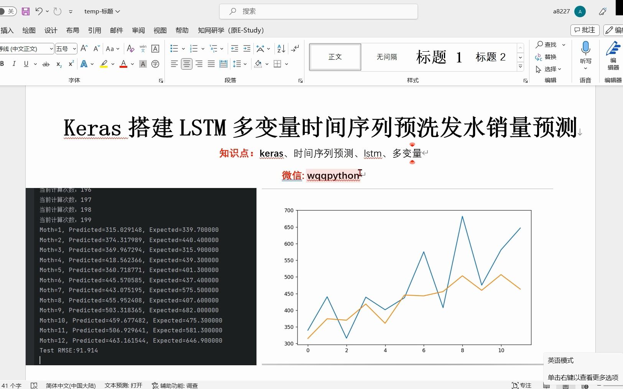Image resolution: width=623 pixels, height=389 pixels.
Task: Toggle AutoSave switch off/on
Action: click(x=8, y=11)
